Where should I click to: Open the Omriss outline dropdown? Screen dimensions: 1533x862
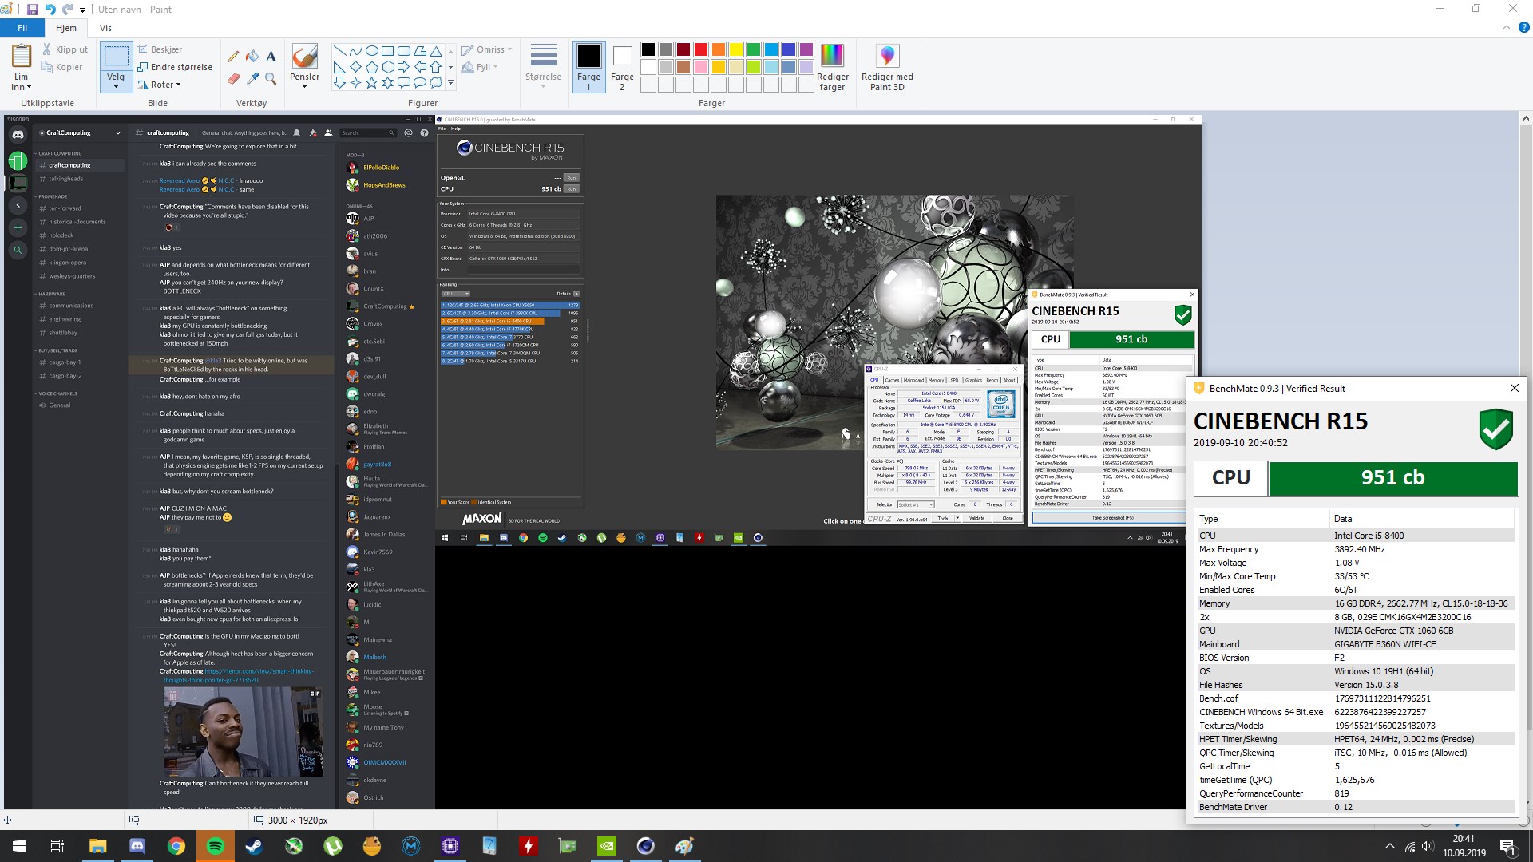(x=487, y=49)
